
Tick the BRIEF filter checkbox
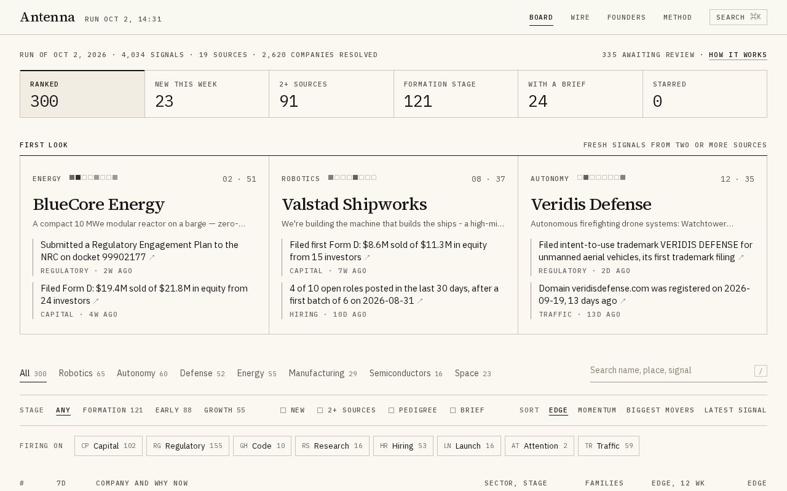[453, 410]
